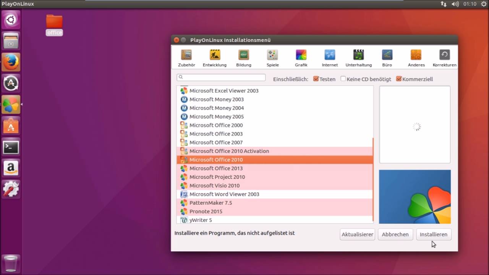Select Microsoft Office 2013 in the list
The width and height of the screenshot is (489, 275).
216,168
